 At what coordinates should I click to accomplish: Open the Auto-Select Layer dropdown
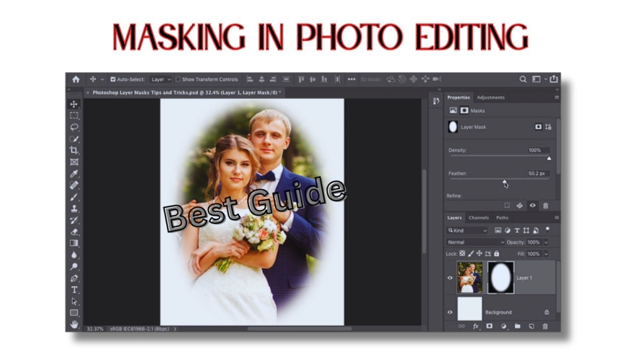[x=160, y=80]
